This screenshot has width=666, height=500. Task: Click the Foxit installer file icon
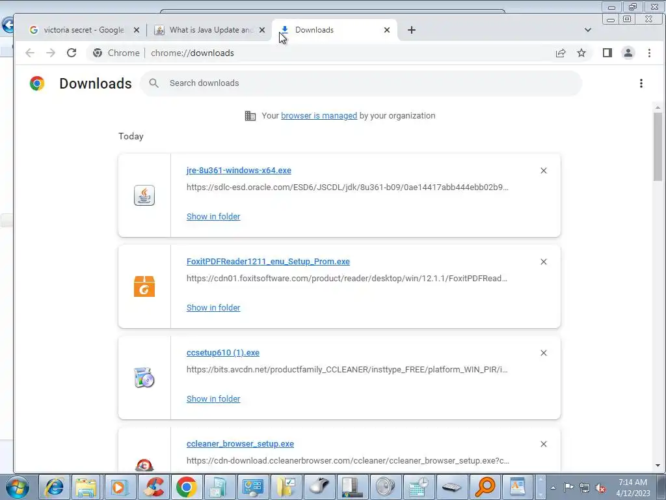point(144,286)
